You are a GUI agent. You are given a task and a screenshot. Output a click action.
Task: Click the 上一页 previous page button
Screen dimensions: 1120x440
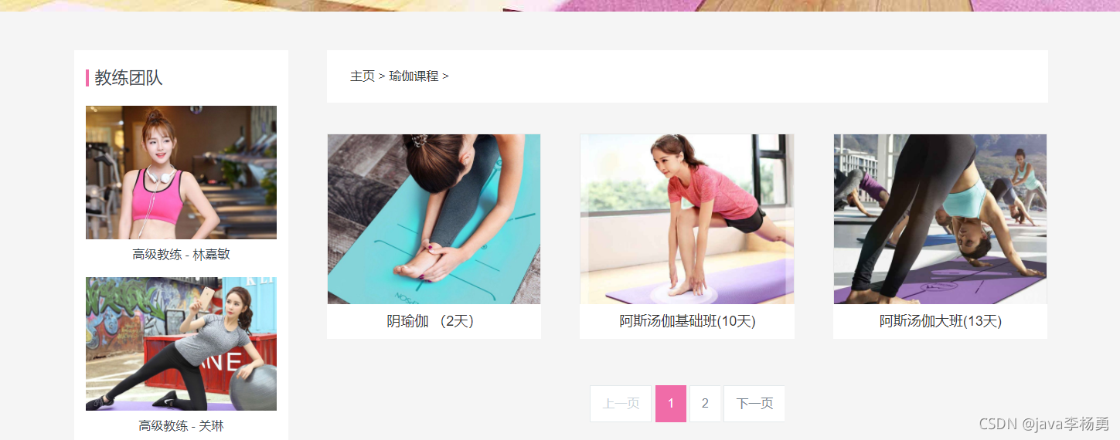point(621,404)
